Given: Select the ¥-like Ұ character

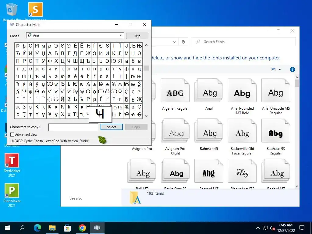Looking at the screenshot, I should point(50,115).
